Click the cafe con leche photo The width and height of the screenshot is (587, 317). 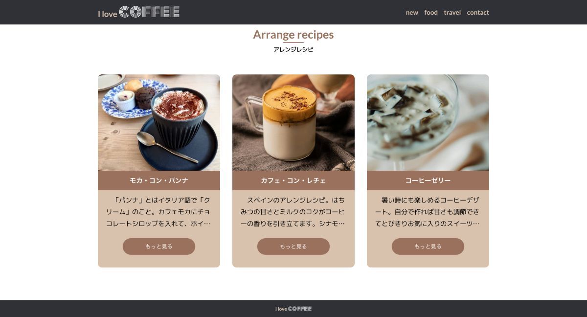(293, 122)
